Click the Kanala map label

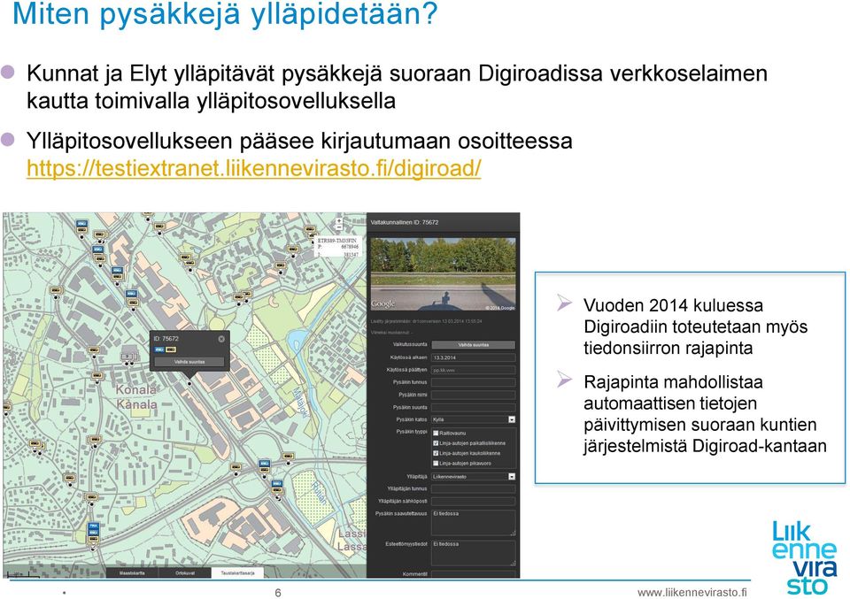(136, 404)
